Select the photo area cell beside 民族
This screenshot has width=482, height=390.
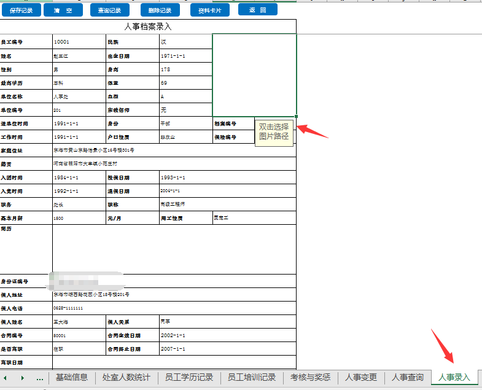255,76
